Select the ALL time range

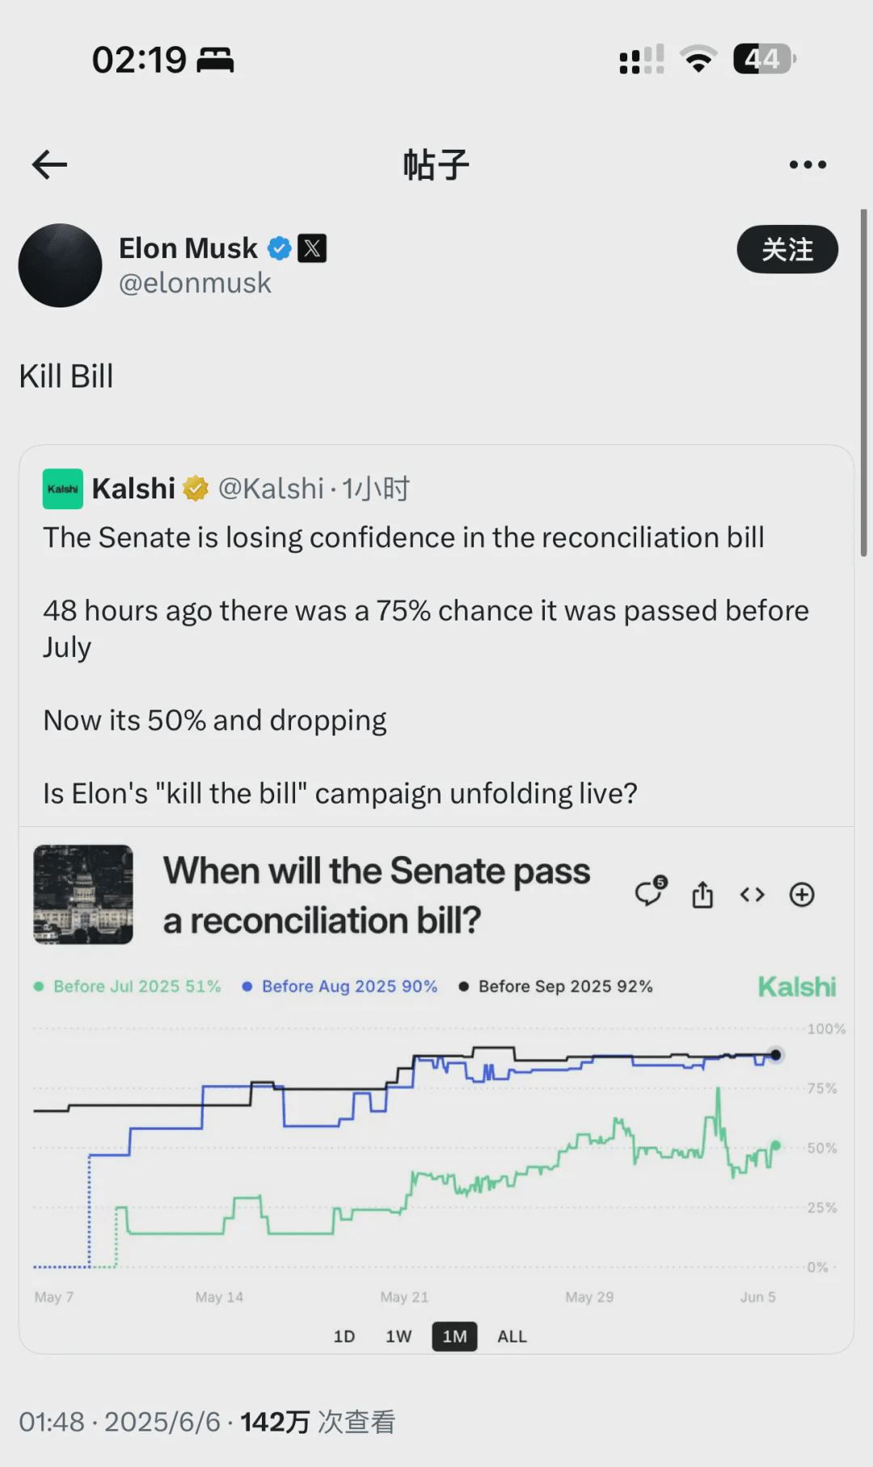512,1336
